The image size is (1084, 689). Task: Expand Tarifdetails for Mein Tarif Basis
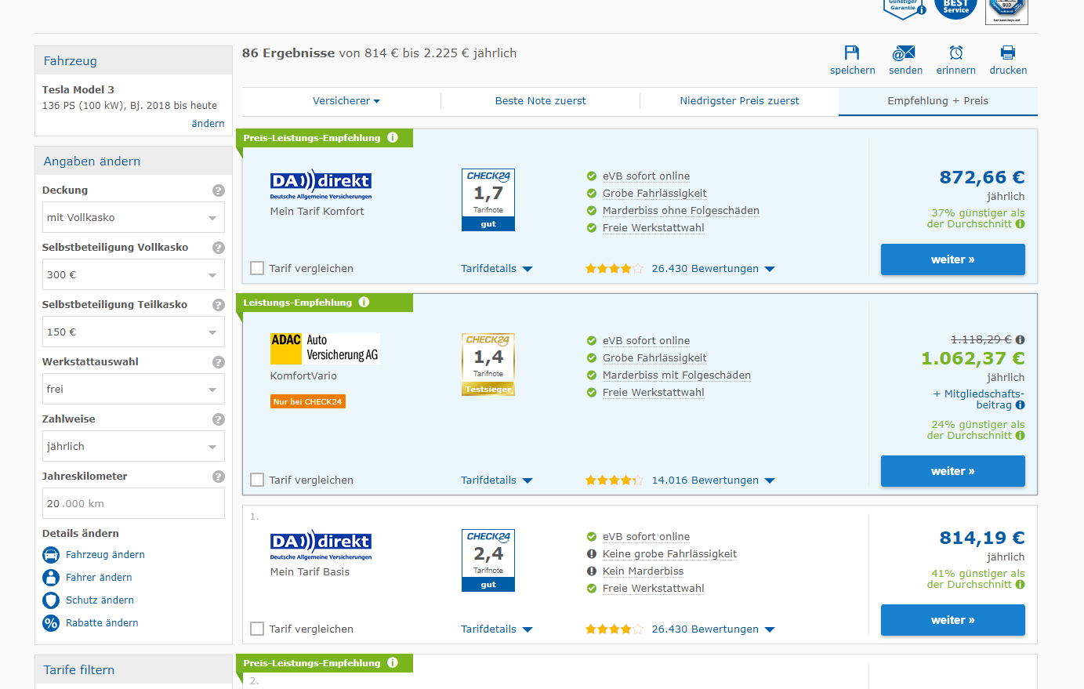coord(496,629)
